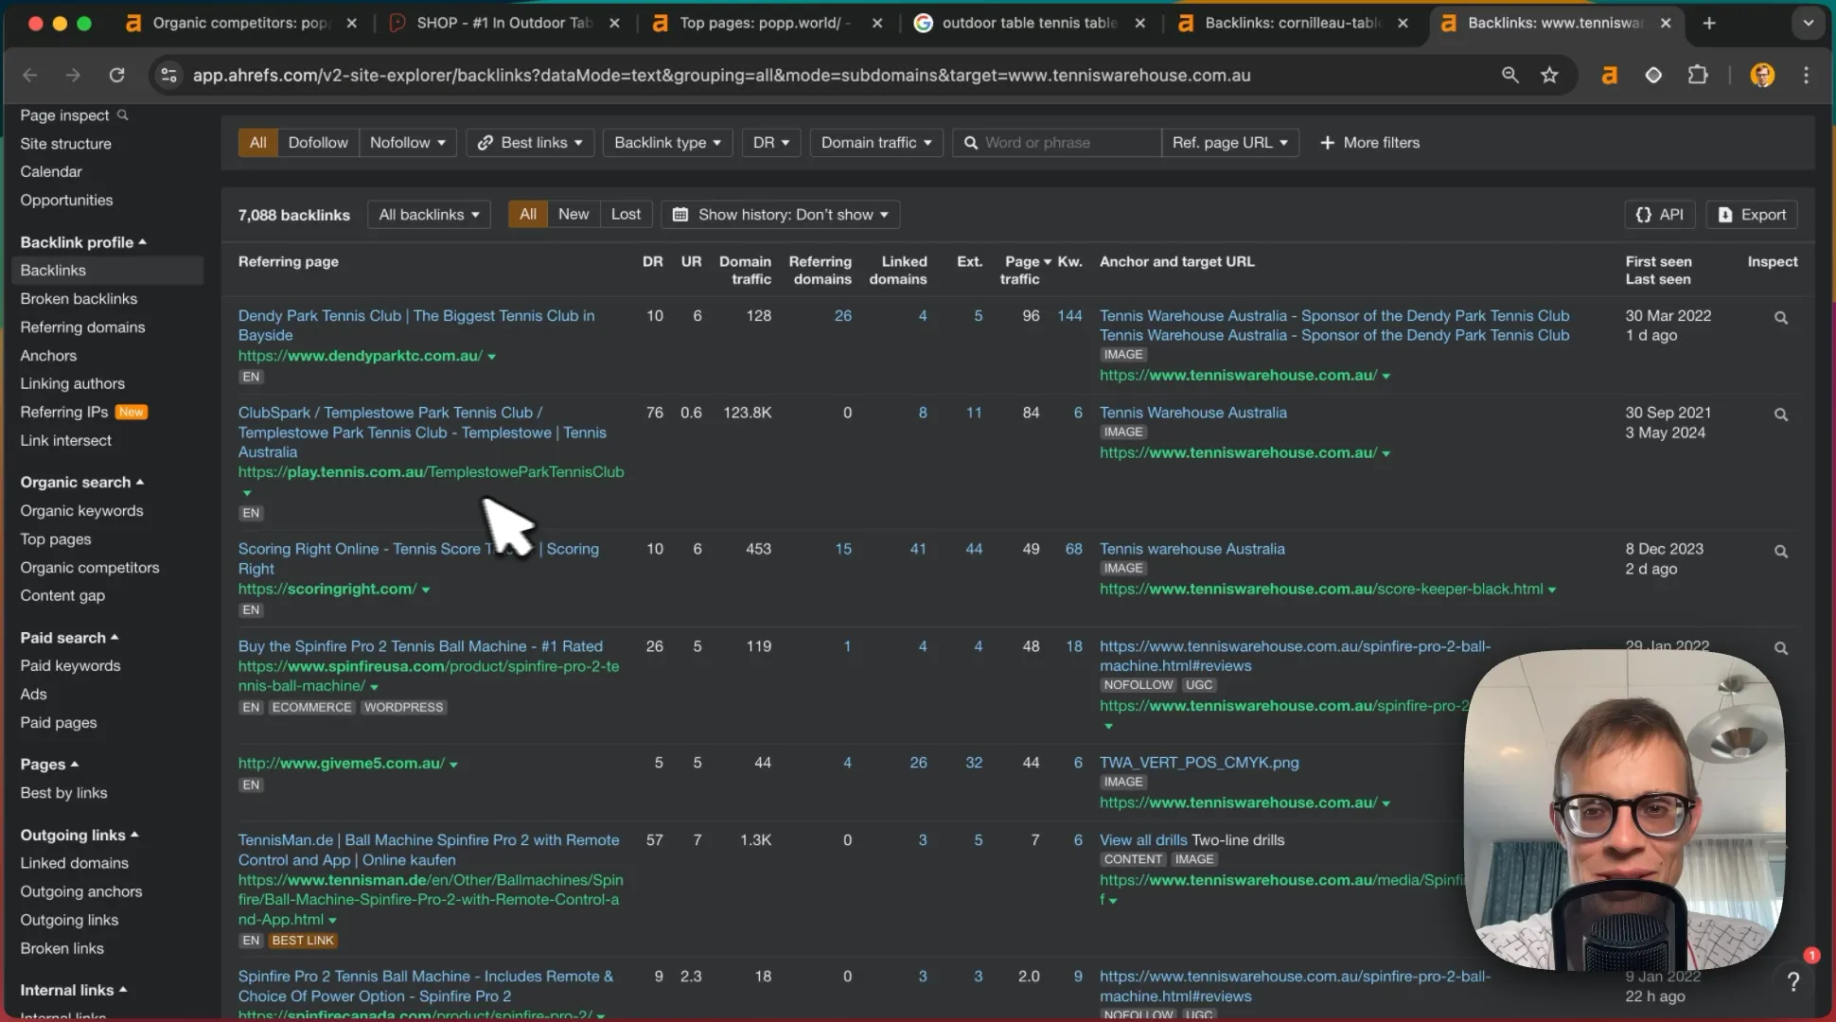Viewport: 1836px width, 1022px height.
Task: Open the help question mark icon
Action: [x=1792, y=981]
